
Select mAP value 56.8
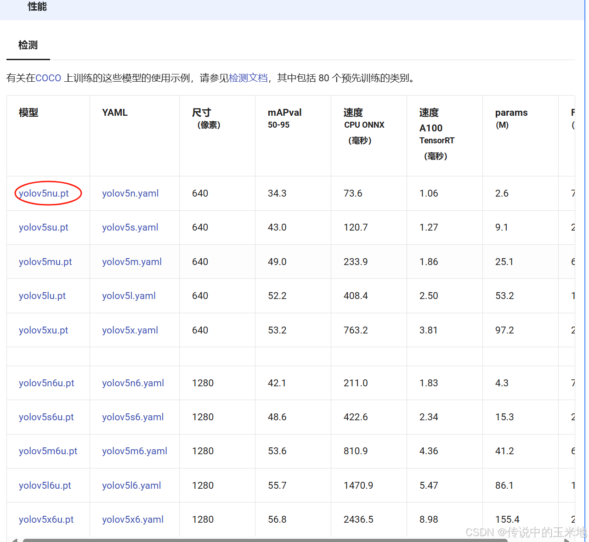(277, 519)
